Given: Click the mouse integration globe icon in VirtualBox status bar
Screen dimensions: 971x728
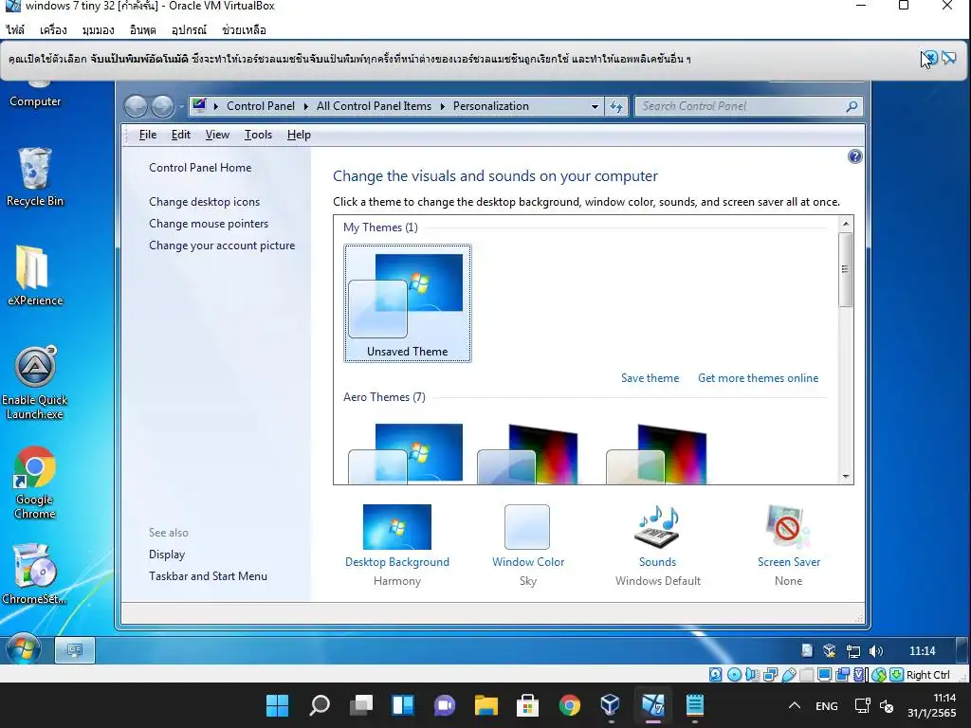Looking at the screenshot, I should coord(879,675).
